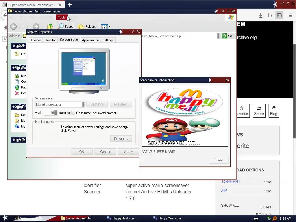Collapse the Other Places panel header

point(18,107)
